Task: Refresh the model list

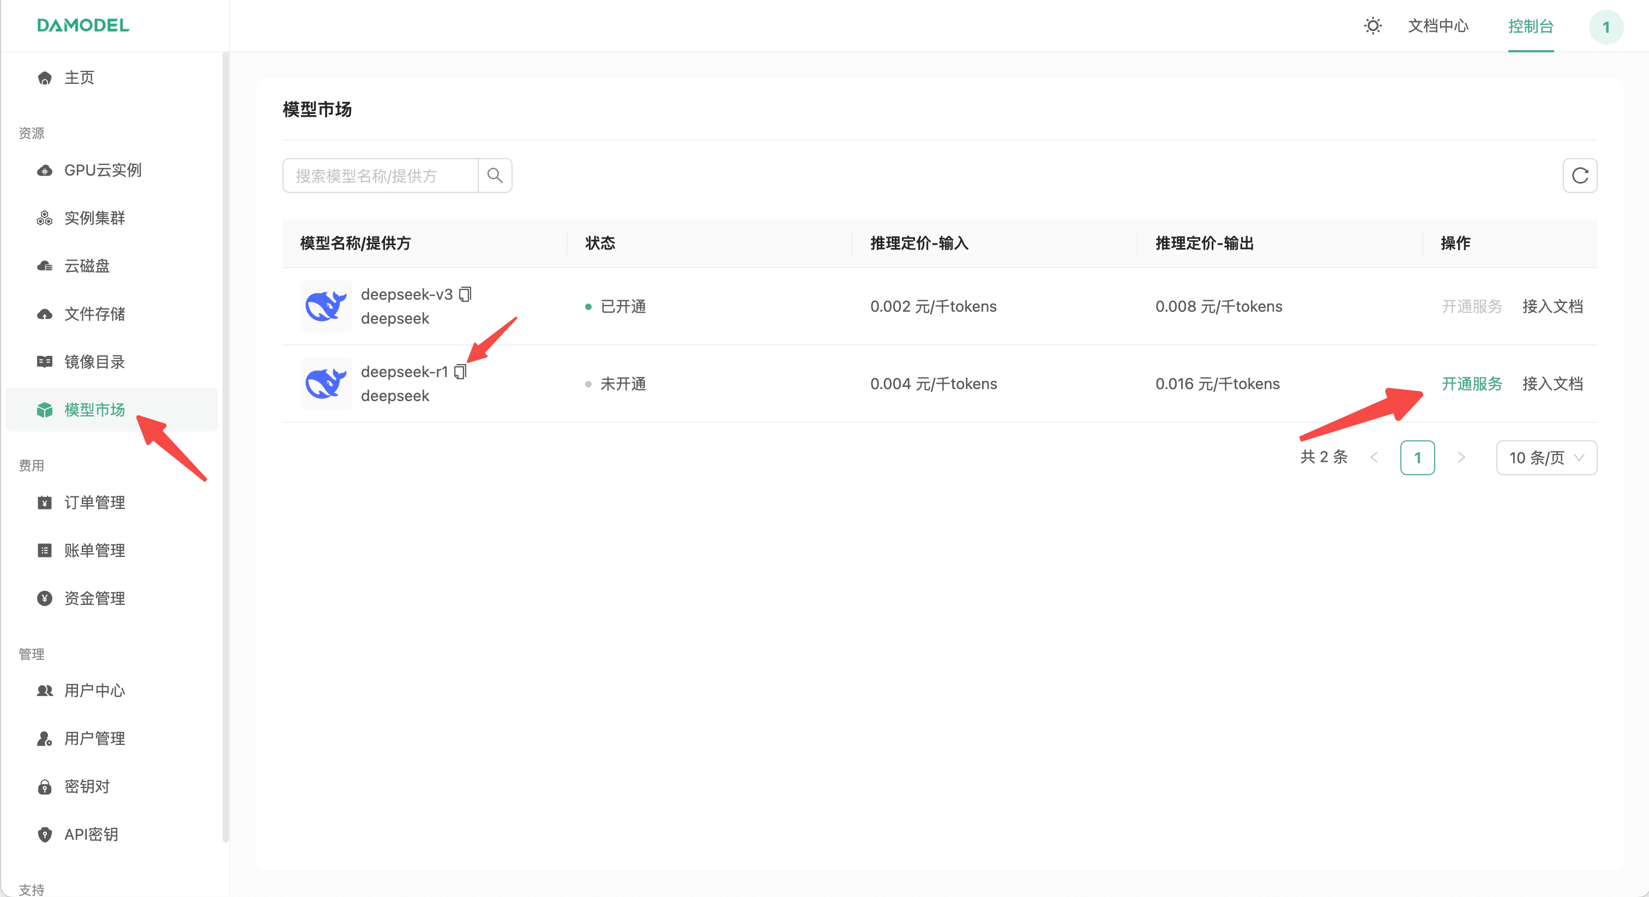Action: [1580, 176]
